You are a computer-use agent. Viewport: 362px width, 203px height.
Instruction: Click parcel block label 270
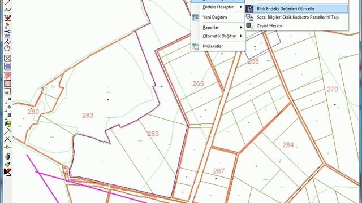click(332, 89)
